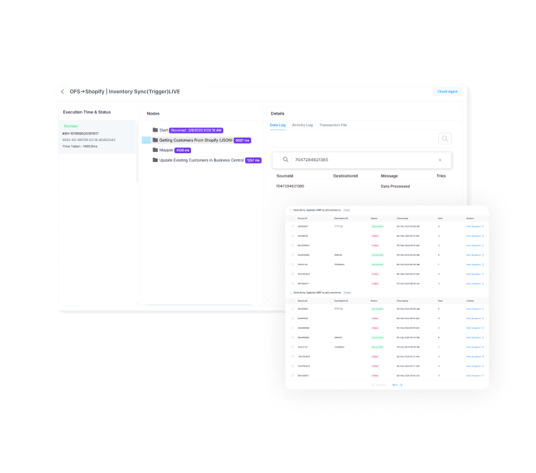Click the Details panel heading
This screenshot has width=536, height=473.
point(277,113)
